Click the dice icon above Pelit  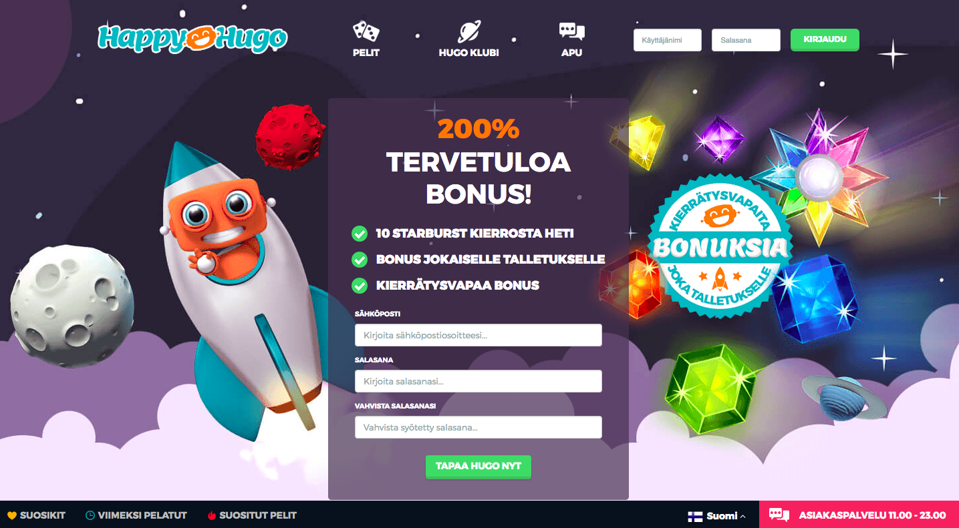click(366, 31)
